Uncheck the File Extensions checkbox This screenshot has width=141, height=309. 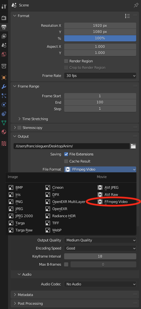click(66, 154)
